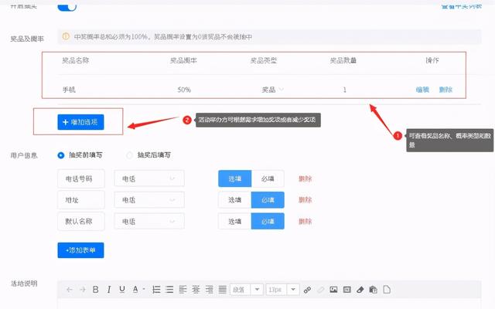
Task: Justify text in the editor
Action: (x=223, y=290)
